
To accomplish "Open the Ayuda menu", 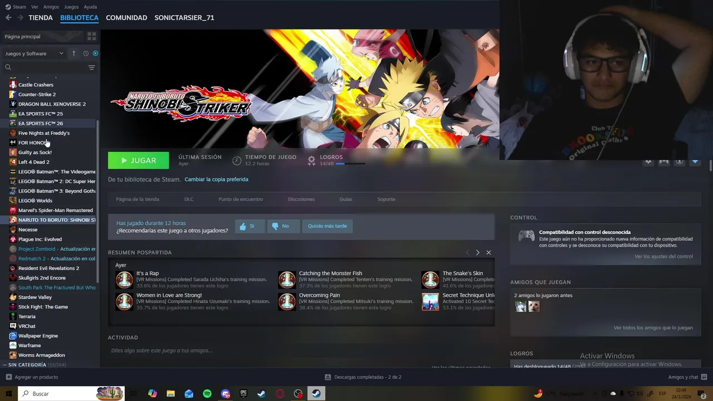I will tap(90, 7).
